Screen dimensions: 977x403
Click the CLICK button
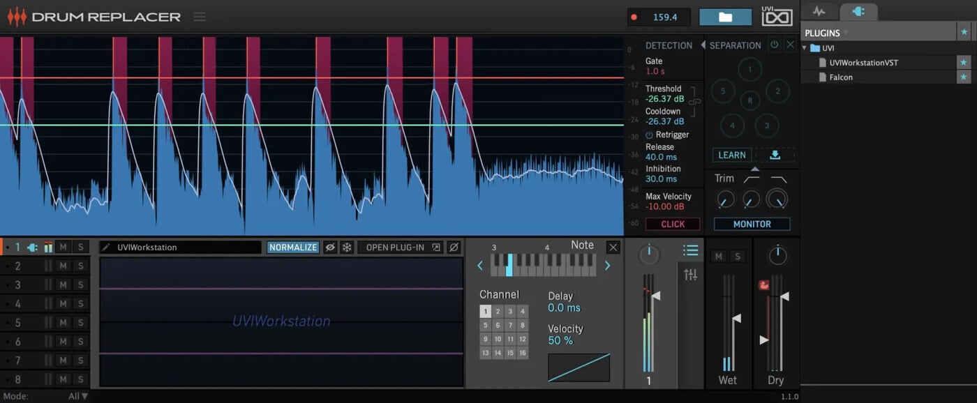click(673, 224)
